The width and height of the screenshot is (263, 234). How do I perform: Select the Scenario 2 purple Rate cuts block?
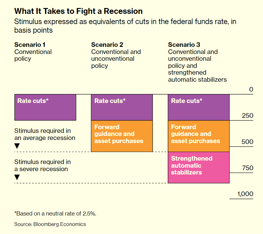122,107
